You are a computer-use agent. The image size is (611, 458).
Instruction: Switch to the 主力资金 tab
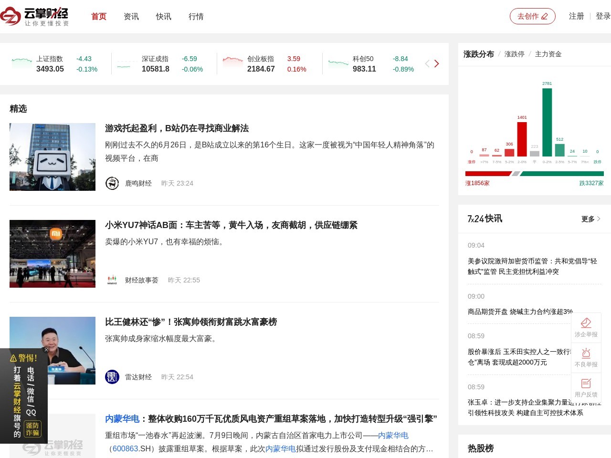point(549,54)
